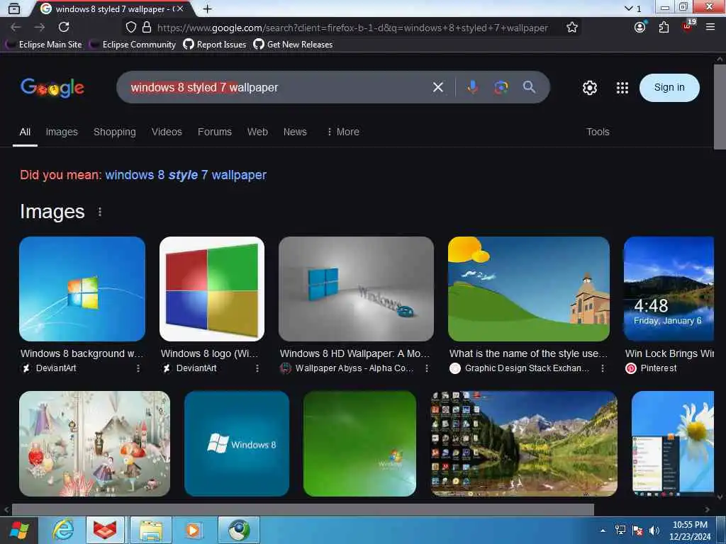This screenshot has height=544, width=726.
Task: Open the Windows 8 logo thumbnail
Action: [x=211, y=289]
